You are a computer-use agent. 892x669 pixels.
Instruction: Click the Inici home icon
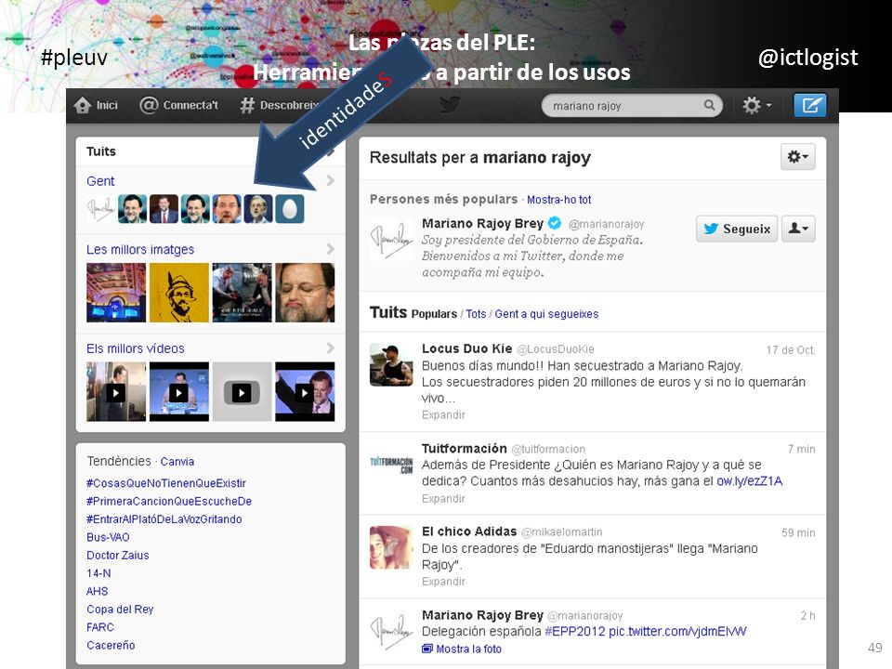83,105
